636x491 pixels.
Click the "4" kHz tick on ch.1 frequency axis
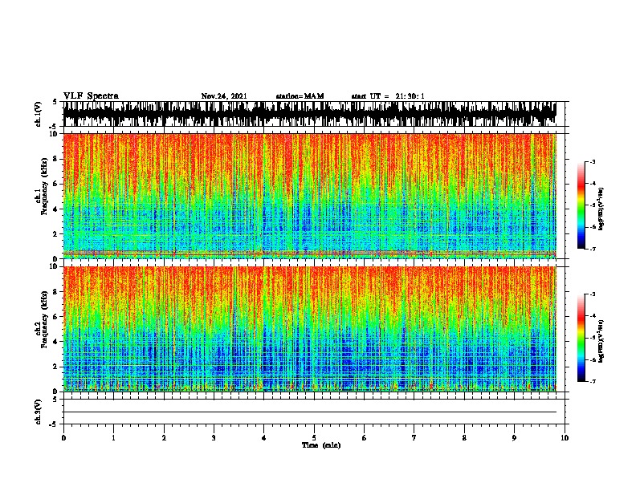(57, 209)
